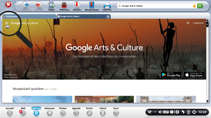Open the search magnifier on the page
The image size is (211, 118).
(x=188, y=23)
